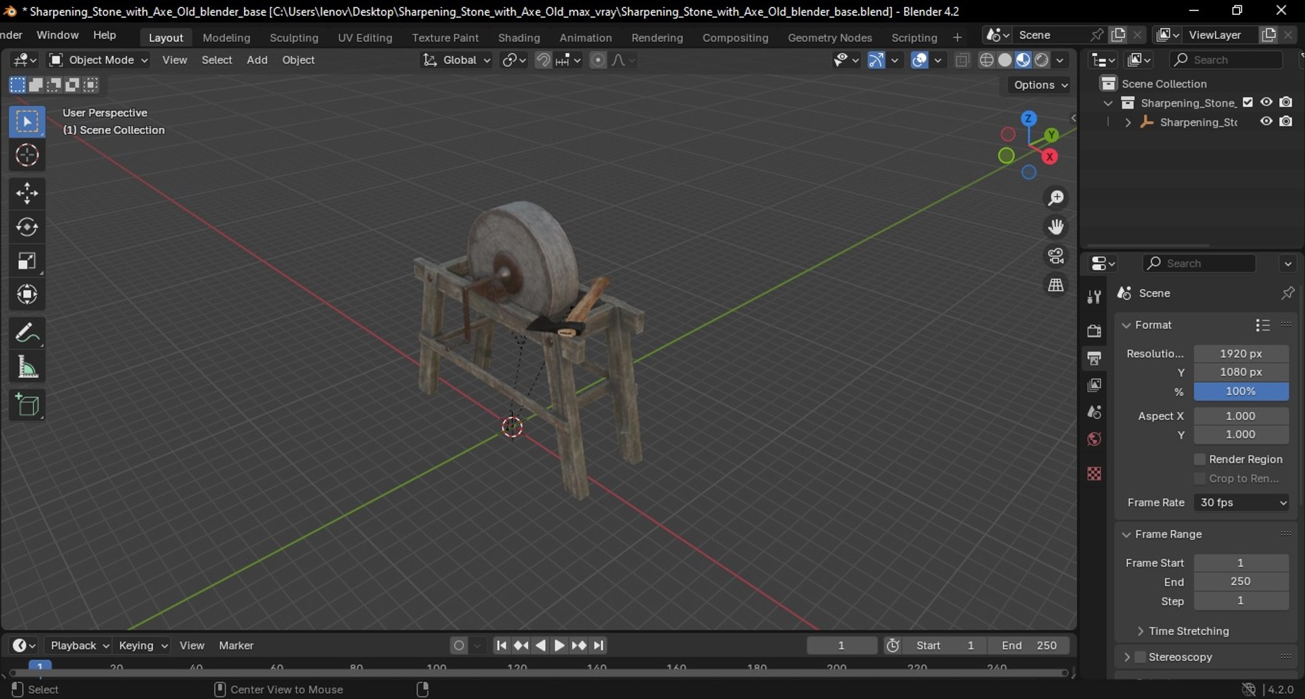Image resolution: width=1305 pixels, height=699 pixels.
Task: Toggle viewport gizmos
Action: coord(877,60)
